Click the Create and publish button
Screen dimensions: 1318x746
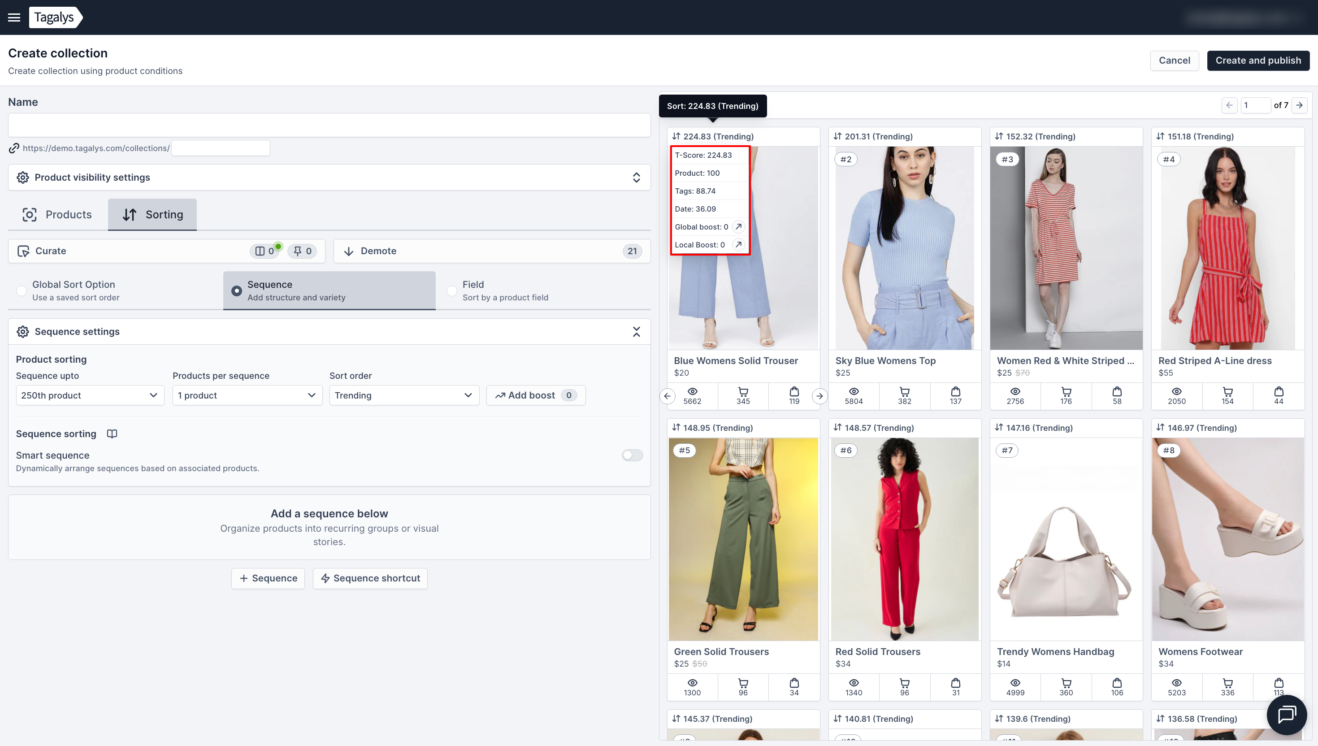tap(1257, 61)
